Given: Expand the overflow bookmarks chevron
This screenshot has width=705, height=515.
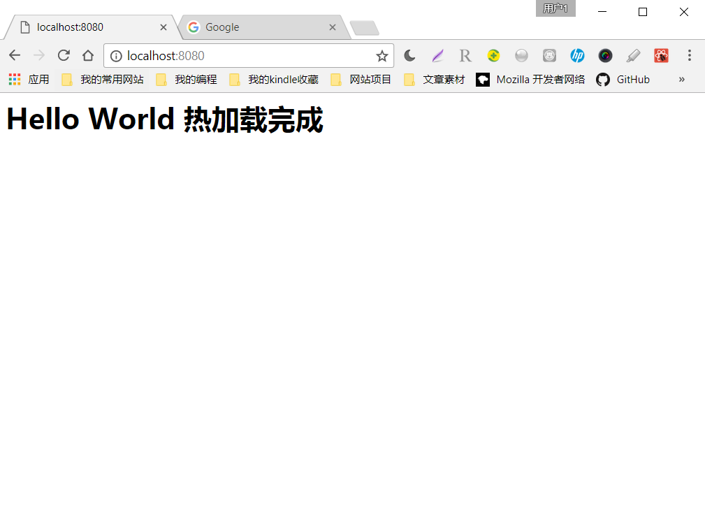Looking at the screenshot, I should [681, 79].
